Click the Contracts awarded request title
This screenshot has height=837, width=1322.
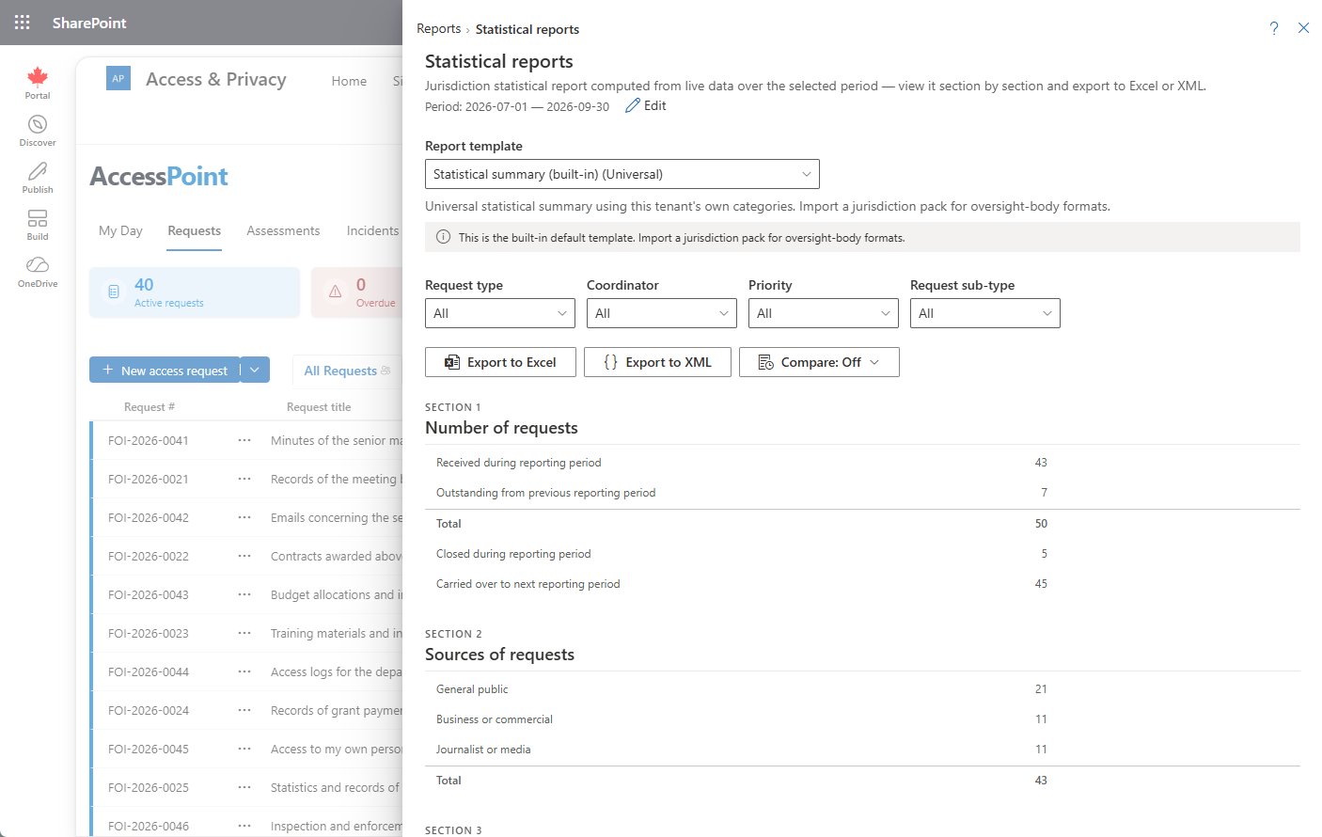pos(337,556)
